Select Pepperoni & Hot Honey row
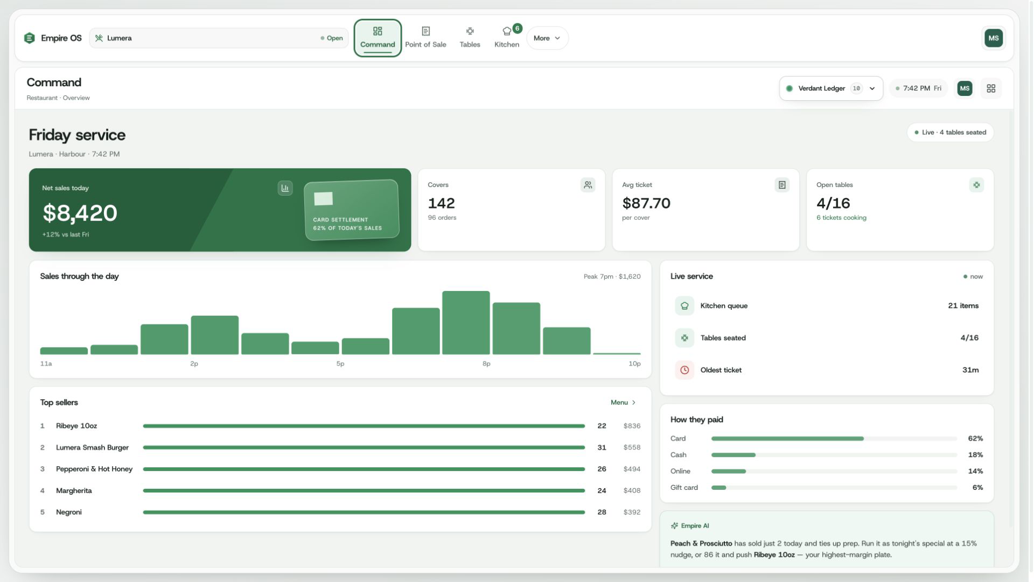 [x=340, y=469]
